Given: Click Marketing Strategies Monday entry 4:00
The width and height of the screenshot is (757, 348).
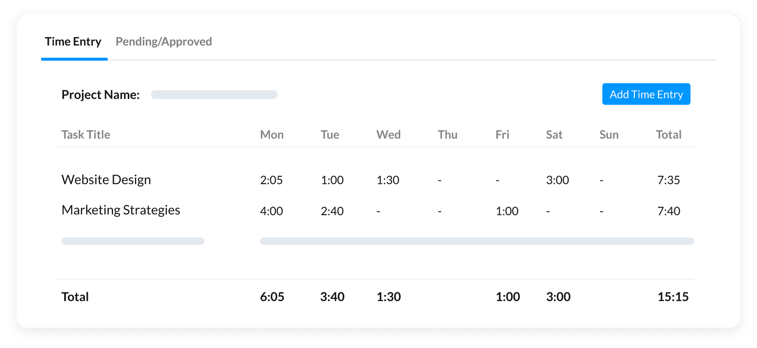Looking at the screenshot, I should point(271,211).
